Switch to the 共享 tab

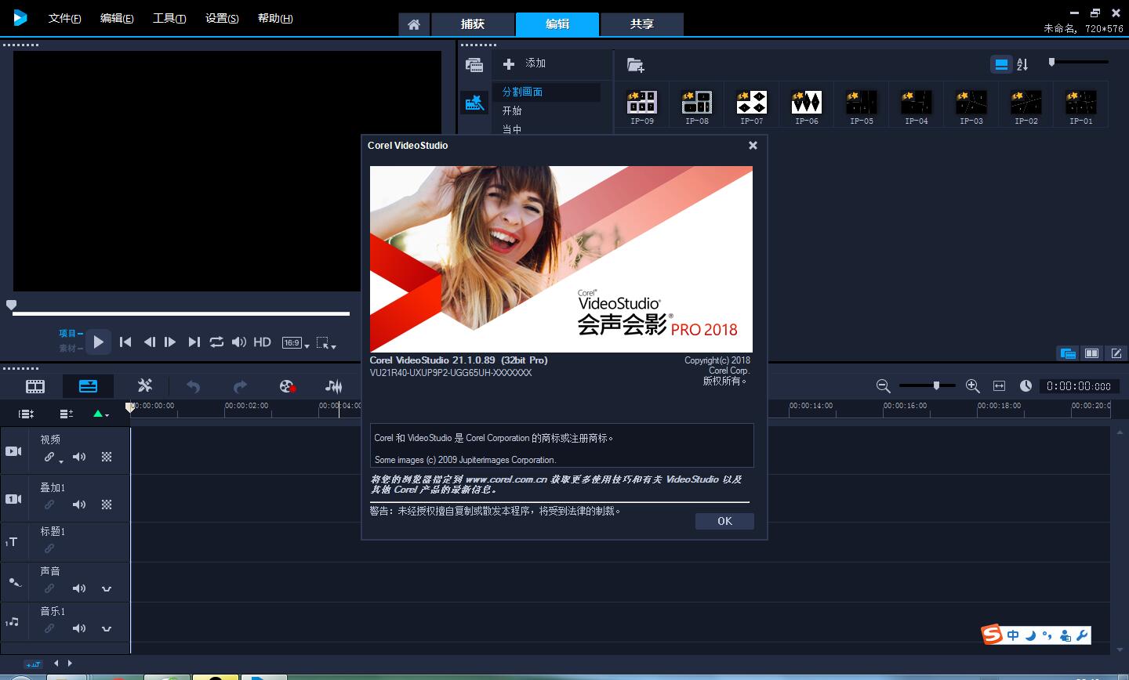pyautogui.click(x=642, y=24)
